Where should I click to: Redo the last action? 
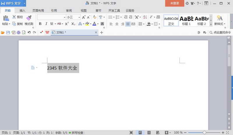tap(34, 32)
